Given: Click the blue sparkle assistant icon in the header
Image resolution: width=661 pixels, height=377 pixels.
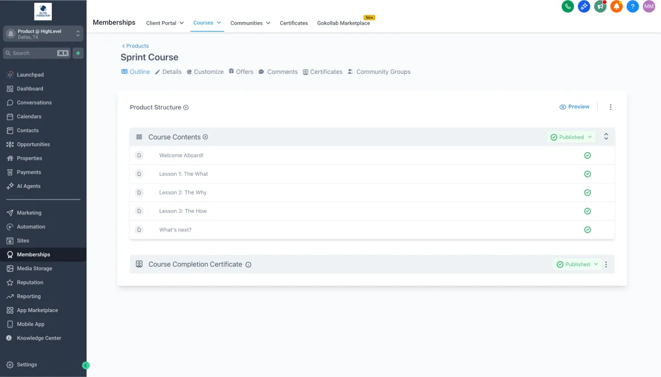Looking at the screenshot, I should [584, 7].
